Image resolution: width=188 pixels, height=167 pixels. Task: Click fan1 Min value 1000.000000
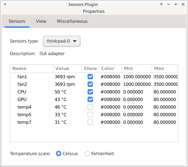(137, 77)
